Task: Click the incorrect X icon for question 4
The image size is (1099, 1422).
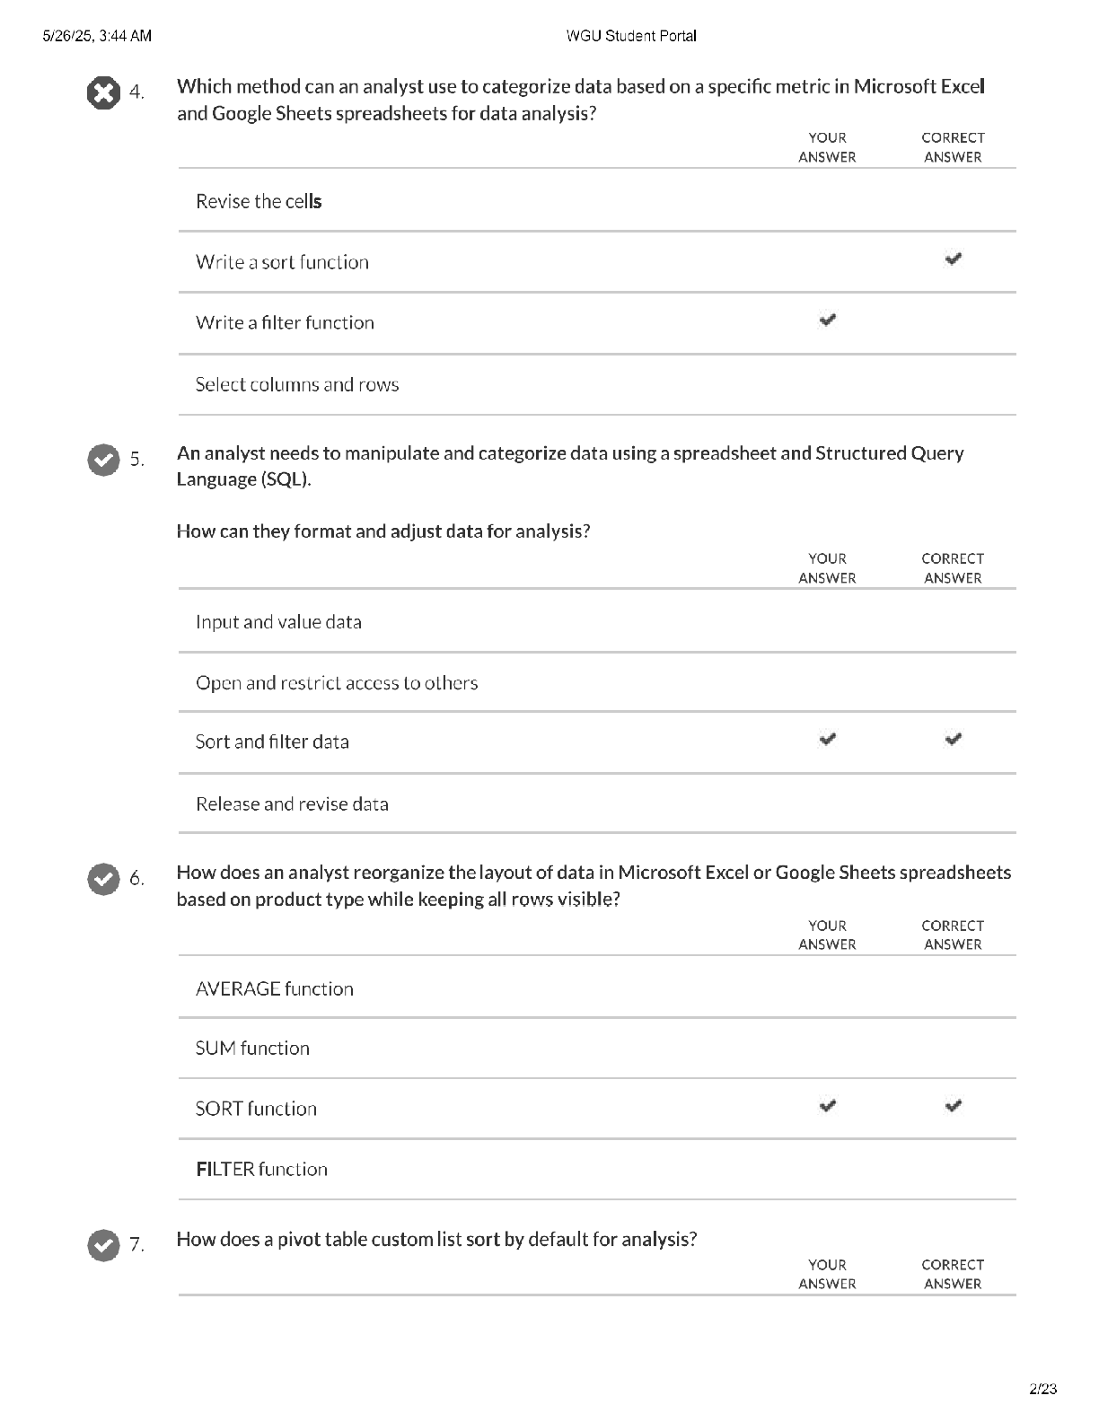Action: (x=103, y=92)
